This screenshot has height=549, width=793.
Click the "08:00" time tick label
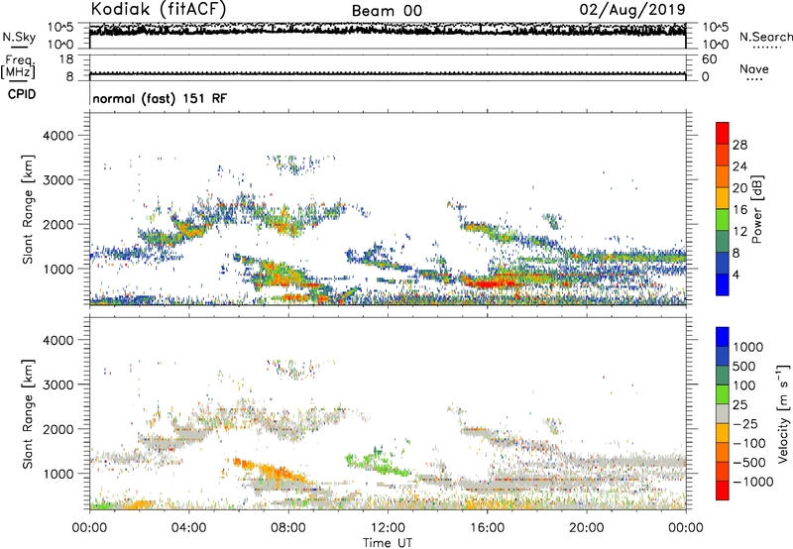tap(288, 528)
